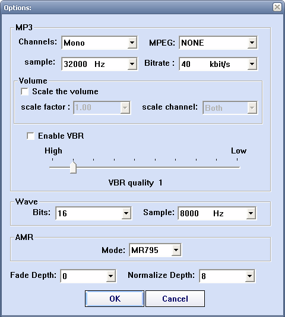Image resolution: width=285 pixels, height=317 pixels.
Task: Click the Options title bar
Action: click(138, 8)
